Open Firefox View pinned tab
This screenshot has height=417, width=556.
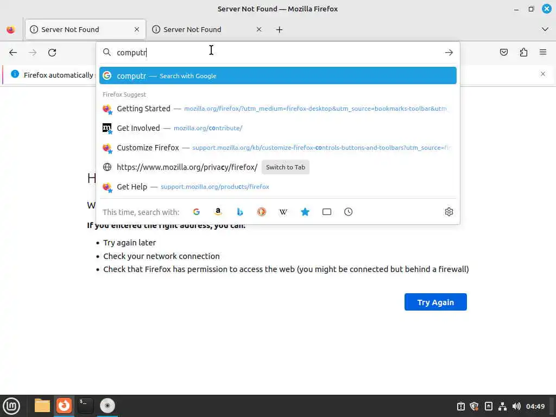[x=11, y=29]
